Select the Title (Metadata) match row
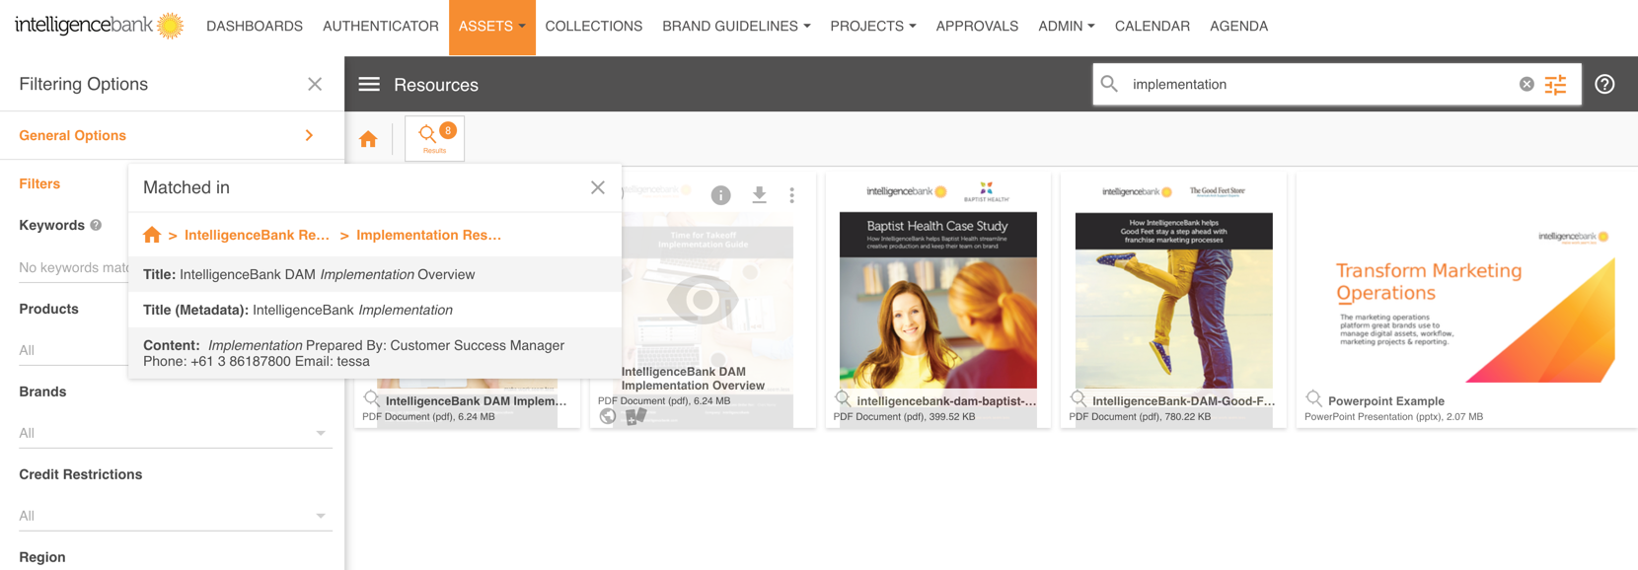Image resolution: width=1638 pixels, height=570 pixels. 375,310
